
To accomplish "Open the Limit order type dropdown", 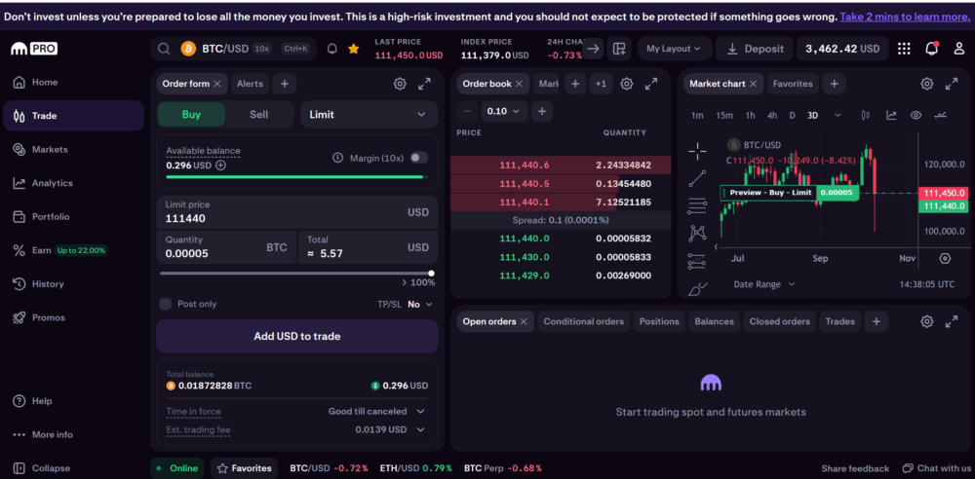I will tap(367, 115).
